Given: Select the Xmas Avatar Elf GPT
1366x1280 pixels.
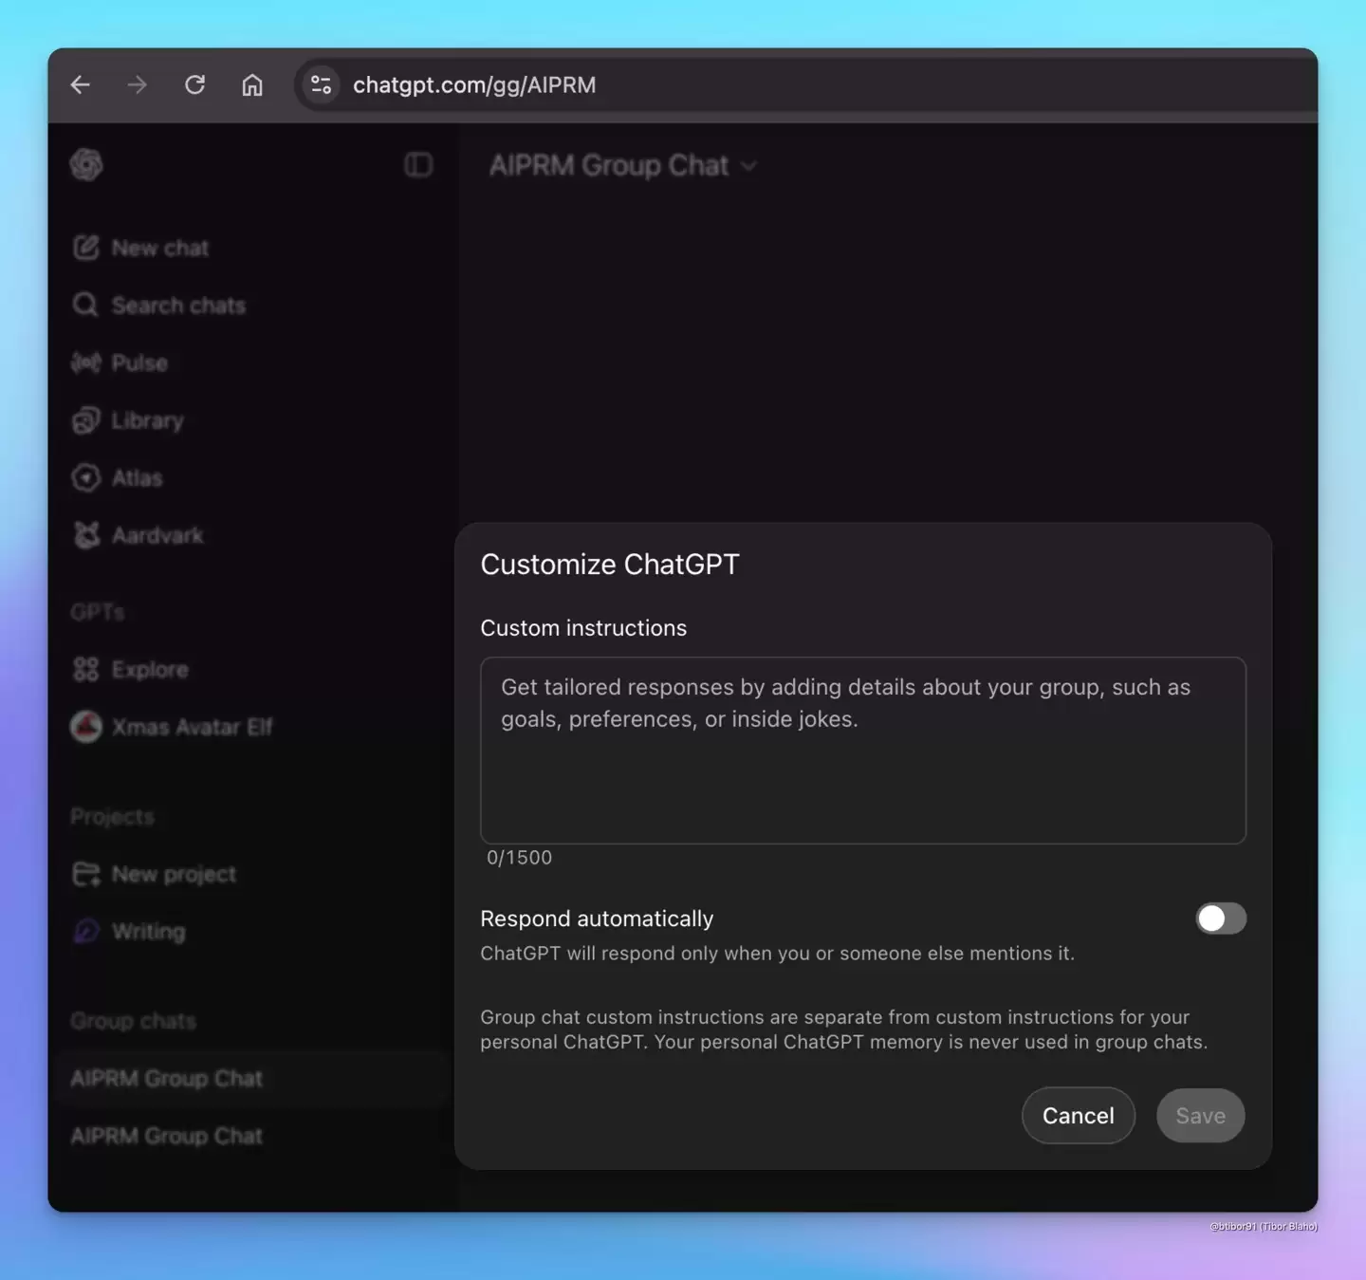Looking at the screenshot, I should [193, 727].
